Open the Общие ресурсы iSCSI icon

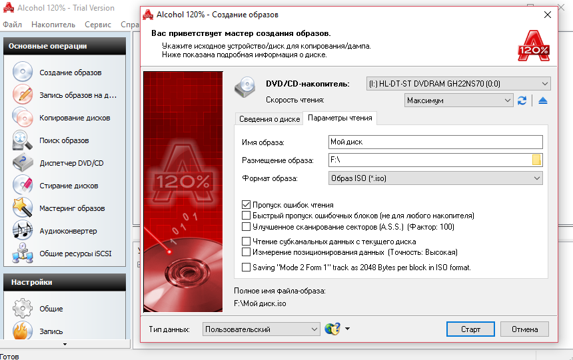click(23, 253)
